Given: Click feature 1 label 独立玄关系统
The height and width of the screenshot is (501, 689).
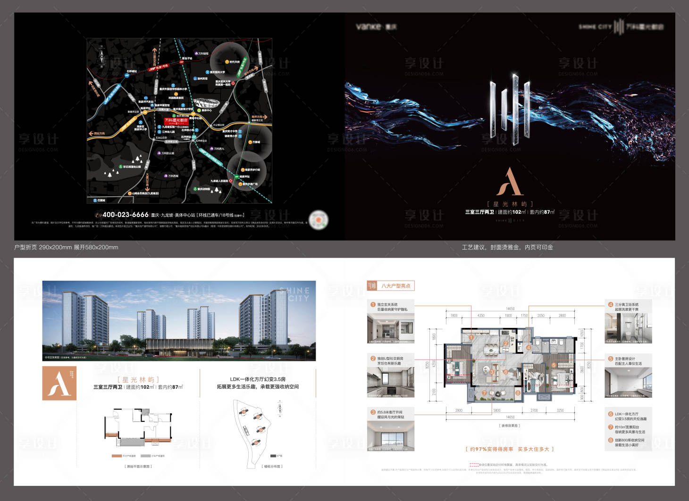Looking at the screenshot, I should point(387,305).
